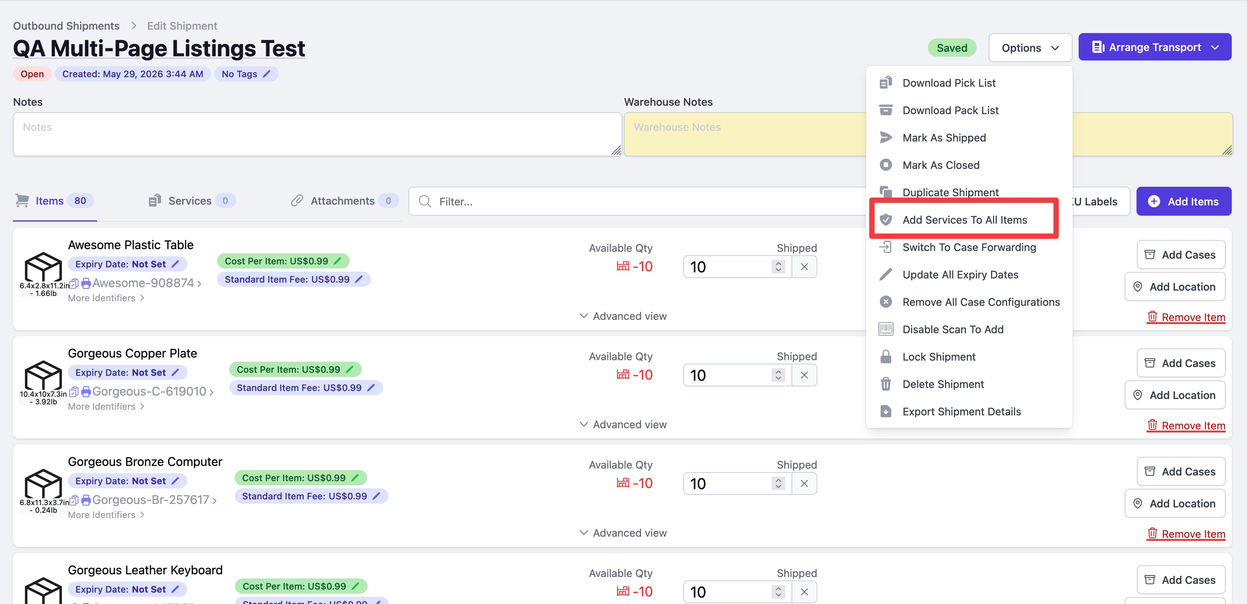The width and height of the screenshot is (1247, 604).
Task: Select Export Shipment Details
Action: [969, 412]
